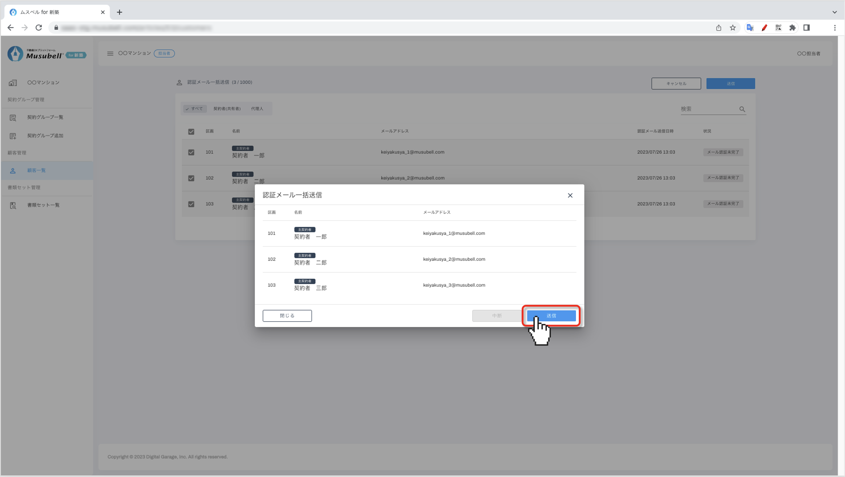Select the 契約者(共有者) filter tab

point(227,109)
